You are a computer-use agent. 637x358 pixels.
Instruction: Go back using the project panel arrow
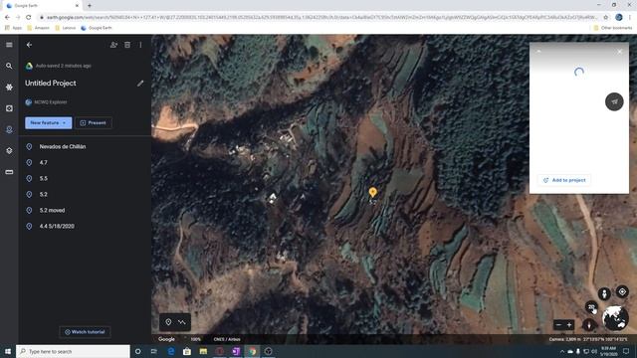point(29,45)
